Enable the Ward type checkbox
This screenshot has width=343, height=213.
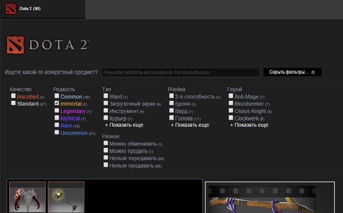(x=106, y=96)
